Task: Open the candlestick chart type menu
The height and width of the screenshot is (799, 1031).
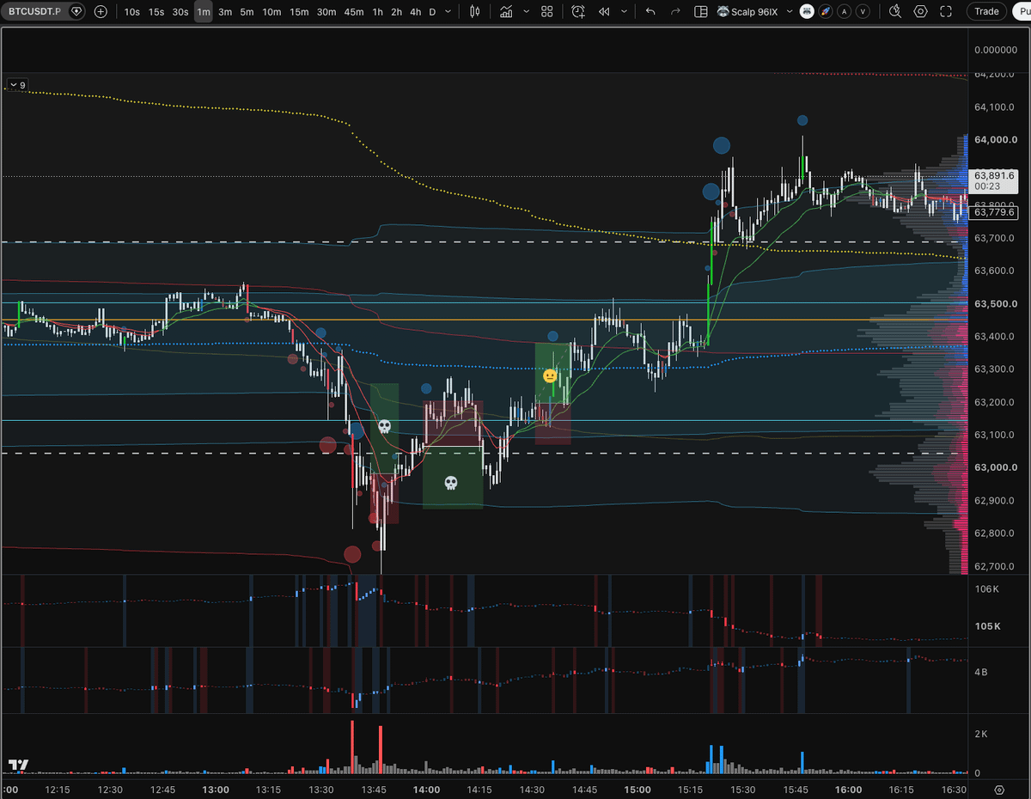Action: [476, 11]
